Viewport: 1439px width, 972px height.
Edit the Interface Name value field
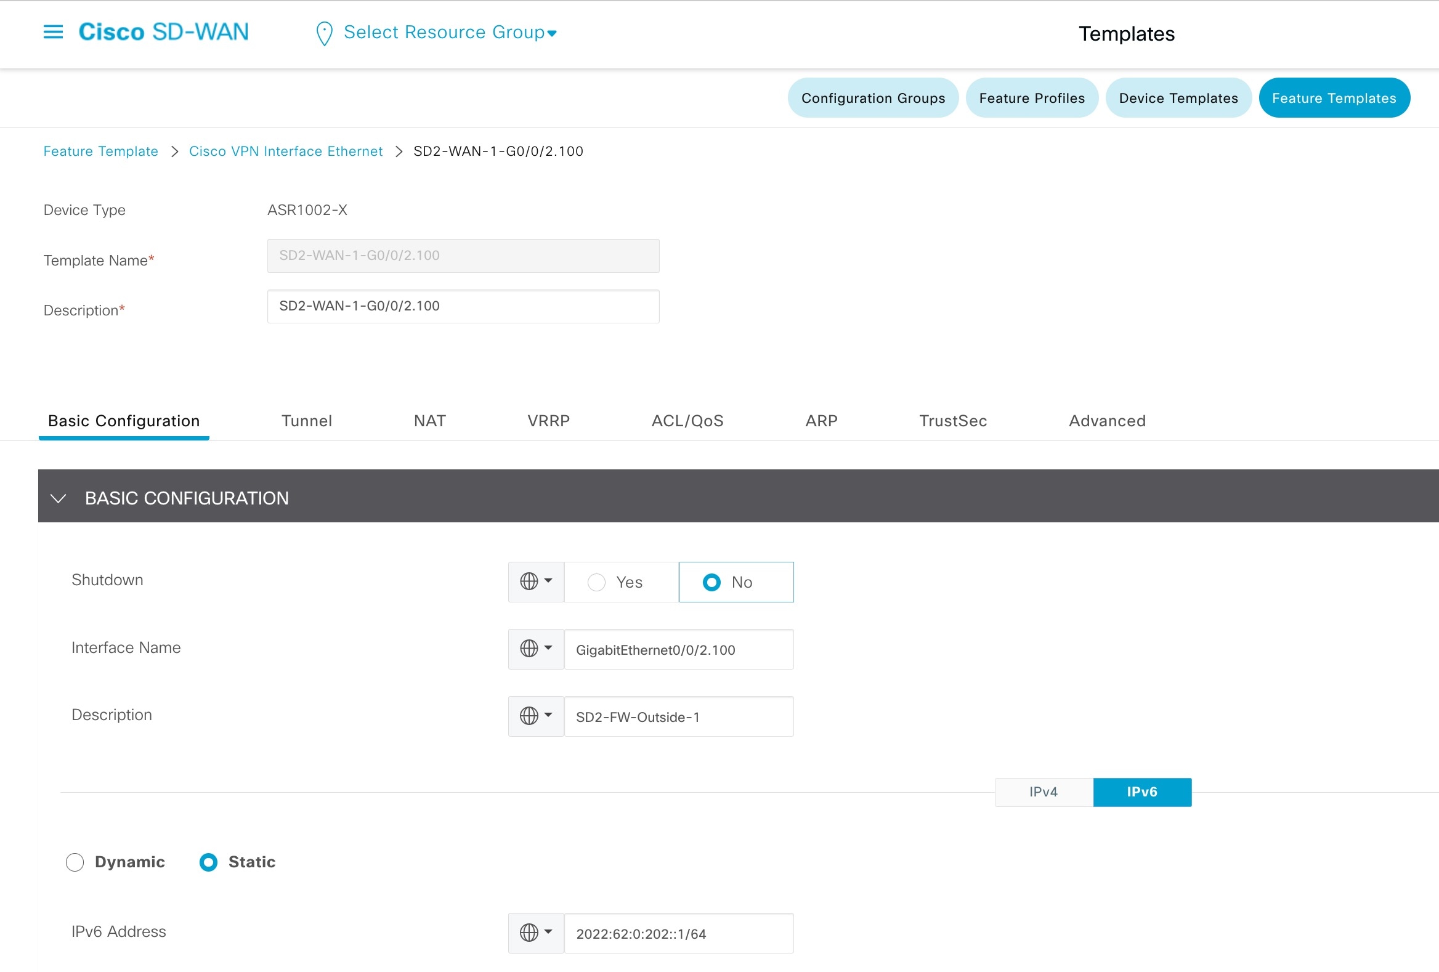coord(679,649)
